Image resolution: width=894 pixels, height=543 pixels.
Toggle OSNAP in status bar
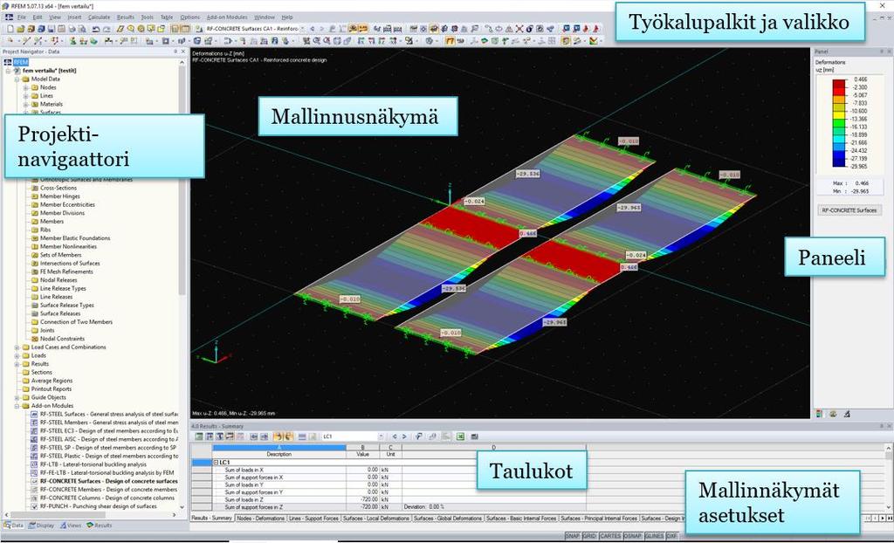(x=632, y=536)
